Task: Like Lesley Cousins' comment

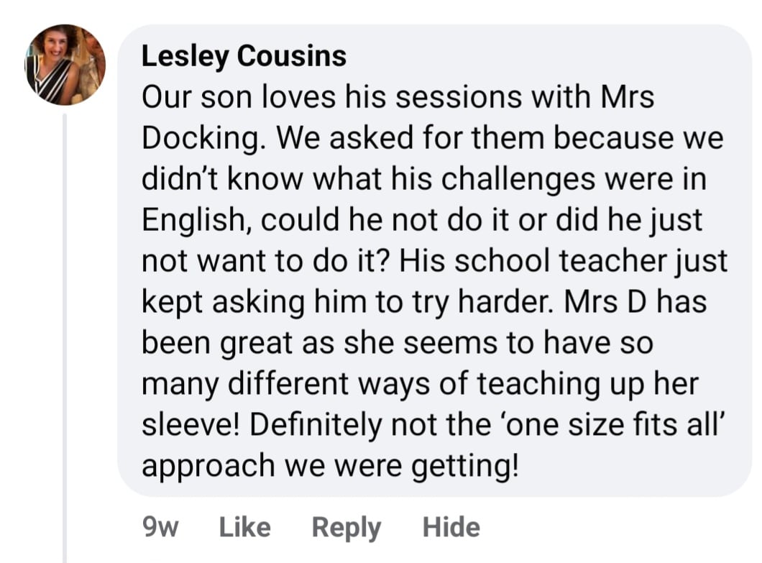Action: 244,527
